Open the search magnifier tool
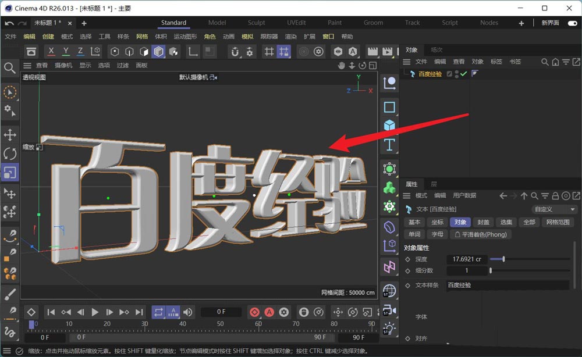This screenshot has width=582, height=357. pyautogui.click(x=10, y=68)
